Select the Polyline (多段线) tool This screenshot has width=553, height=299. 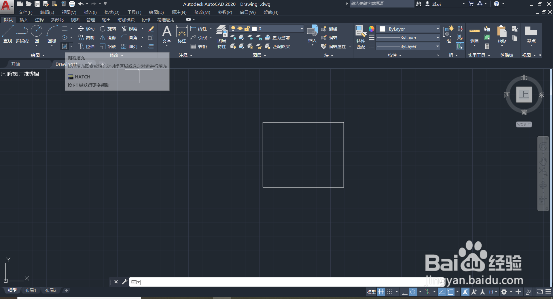pyautogui.click(x=22, y=34)
